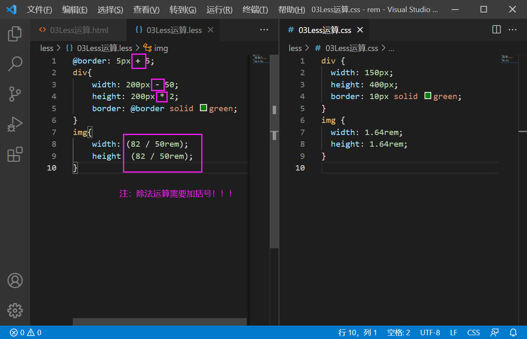Viewport: 527px width, 339px height.
Task: Click the less folder breadcrumb on the right editor
Action: [x=295, y=48]
